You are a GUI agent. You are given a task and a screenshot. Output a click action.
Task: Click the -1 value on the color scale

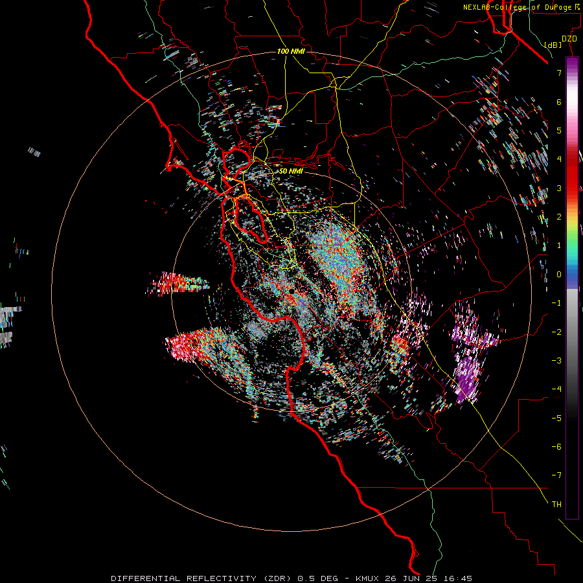[x=556, y=303]
